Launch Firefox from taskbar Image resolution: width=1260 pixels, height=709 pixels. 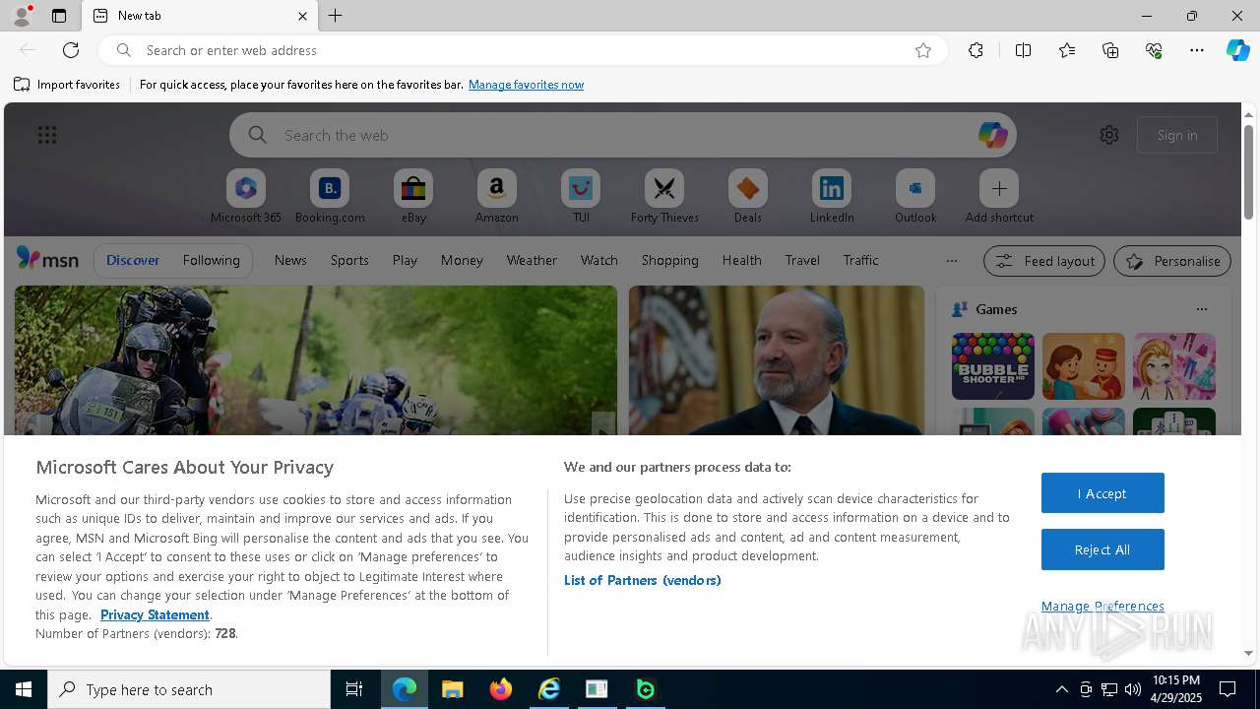[501, 689]
